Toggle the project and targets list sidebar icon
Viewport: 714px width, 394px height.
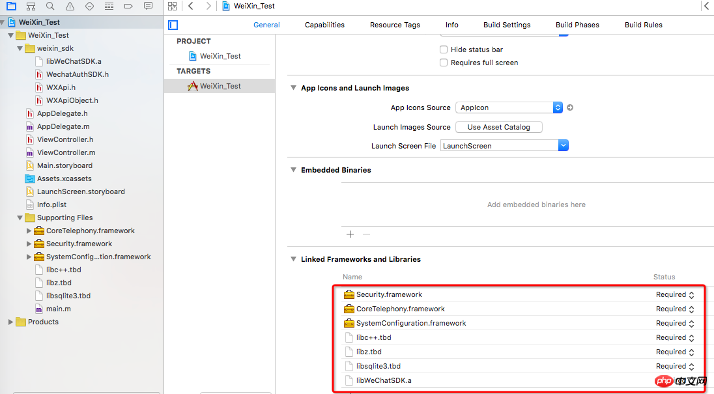[x=173, y=25]
